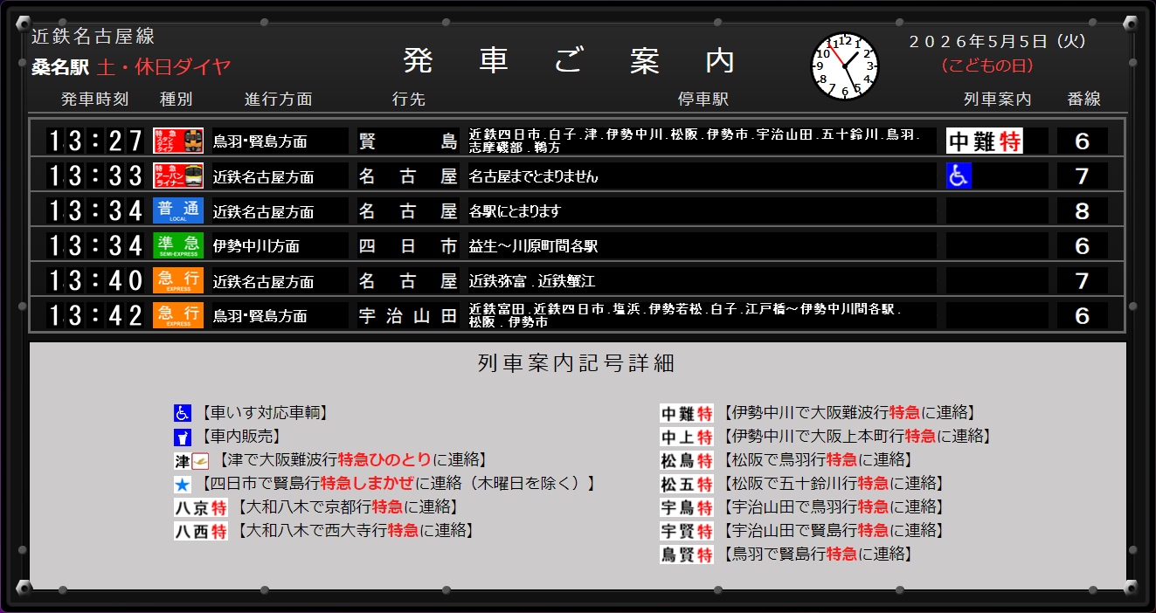Click the orange 急行 badge for 13:42

coord(178,315)
